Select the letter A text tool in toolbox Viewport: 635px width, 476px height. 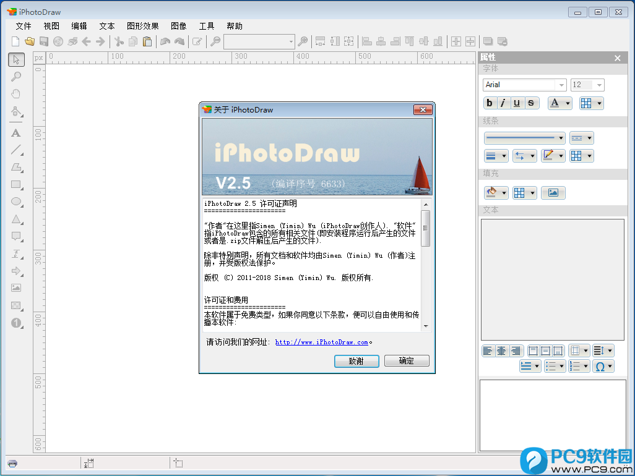[16, 133]
